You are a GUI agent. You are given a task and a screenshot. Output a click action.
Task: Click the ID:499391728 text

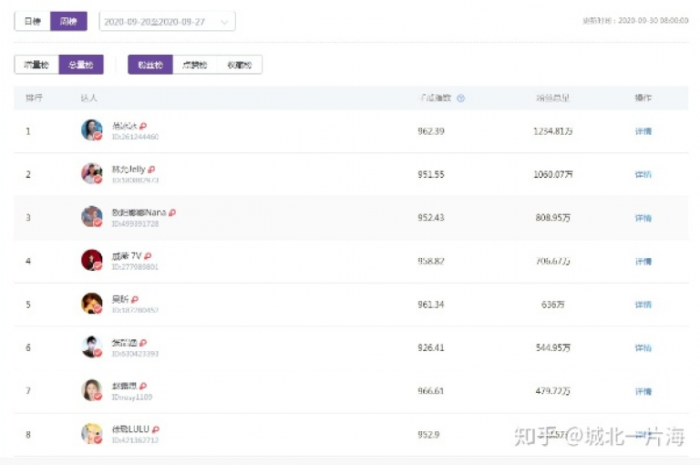135,223
